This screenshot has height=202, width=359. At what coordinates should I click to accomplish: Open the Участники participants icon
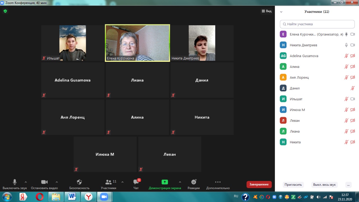[x=108, y=182]
